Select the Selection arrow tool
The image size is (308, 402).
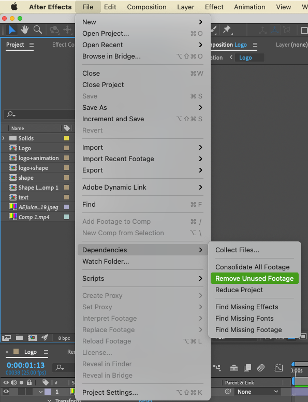[12, 30]
